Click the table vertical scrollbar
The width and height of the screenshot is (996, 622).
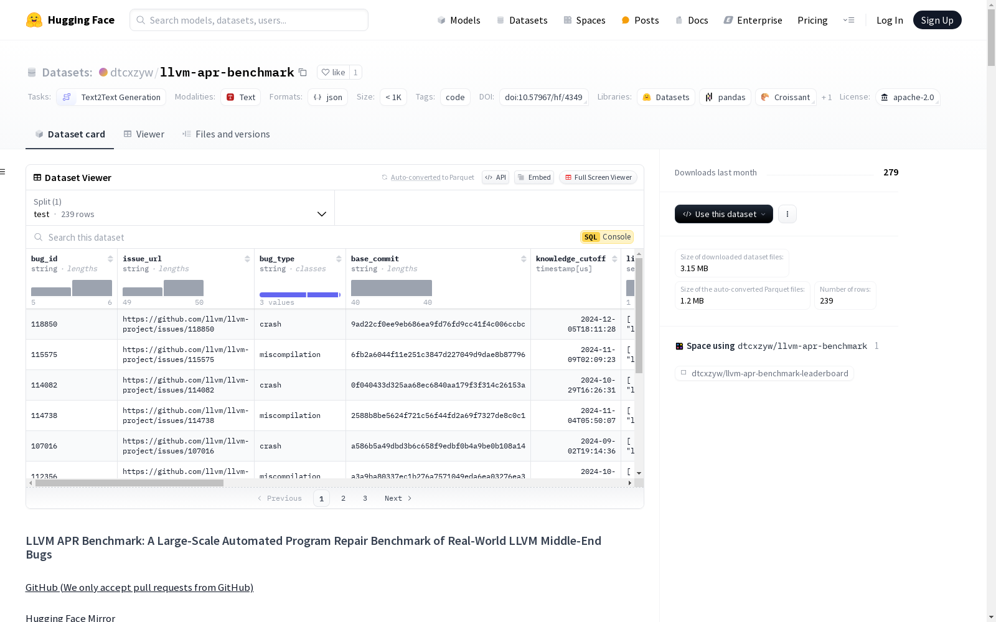point(639,316)
